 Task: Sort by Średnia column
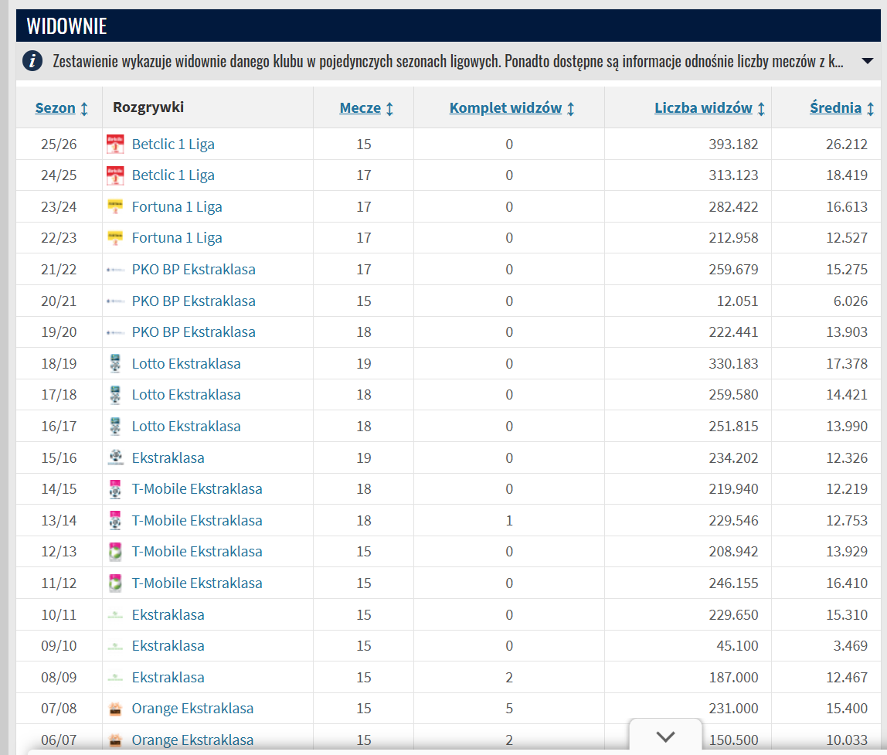[841, 108]
